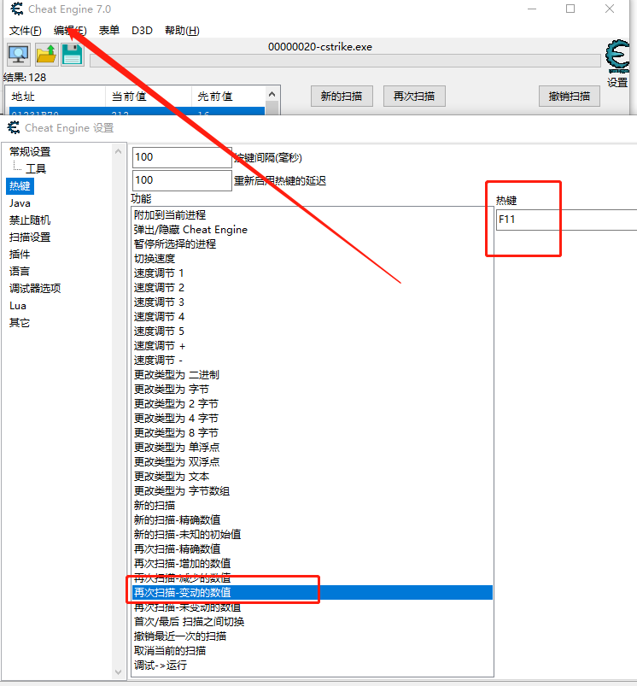The height and width of the screenshot is (686, 637).
Task: Click the 再次扫描 button
Action: [x=414, y=97]
